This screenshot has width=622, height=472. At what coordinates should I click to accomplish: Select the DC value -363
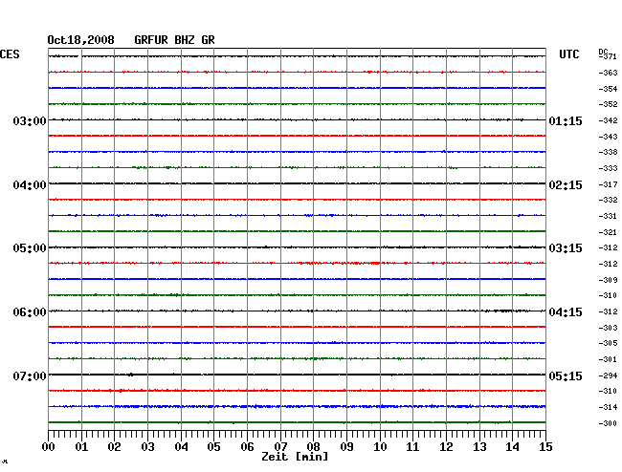click(608, 73)
